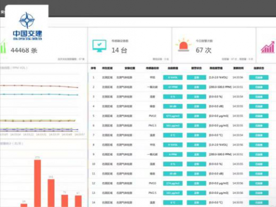Click the row 2 alarm status badge

[x=197, y=87]
